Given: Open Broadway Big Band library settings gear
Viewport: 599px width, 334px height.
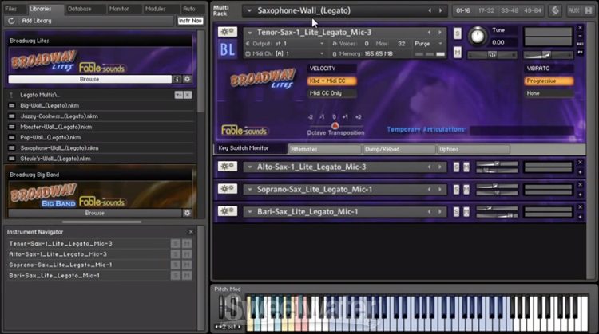Looking at the screenshot, I should point(188,213).
